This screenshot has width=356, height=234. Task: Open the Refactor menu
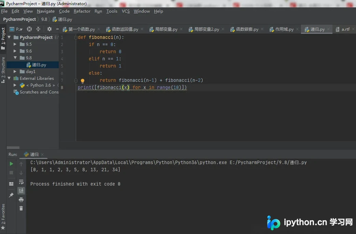tap(82, 11)
